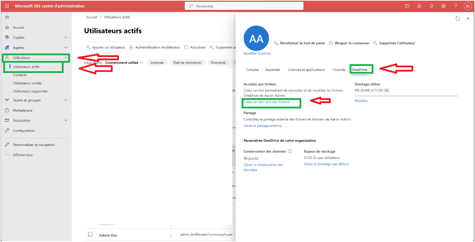Open more actions for Admin Dev
This screenshot has height=242, width=475.
click(171, 236)
